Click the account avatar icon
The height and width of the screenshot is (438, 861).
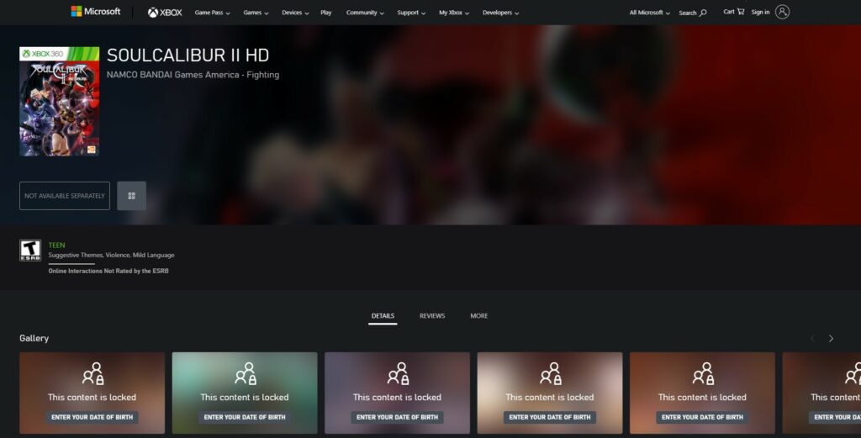click(783, 12)
